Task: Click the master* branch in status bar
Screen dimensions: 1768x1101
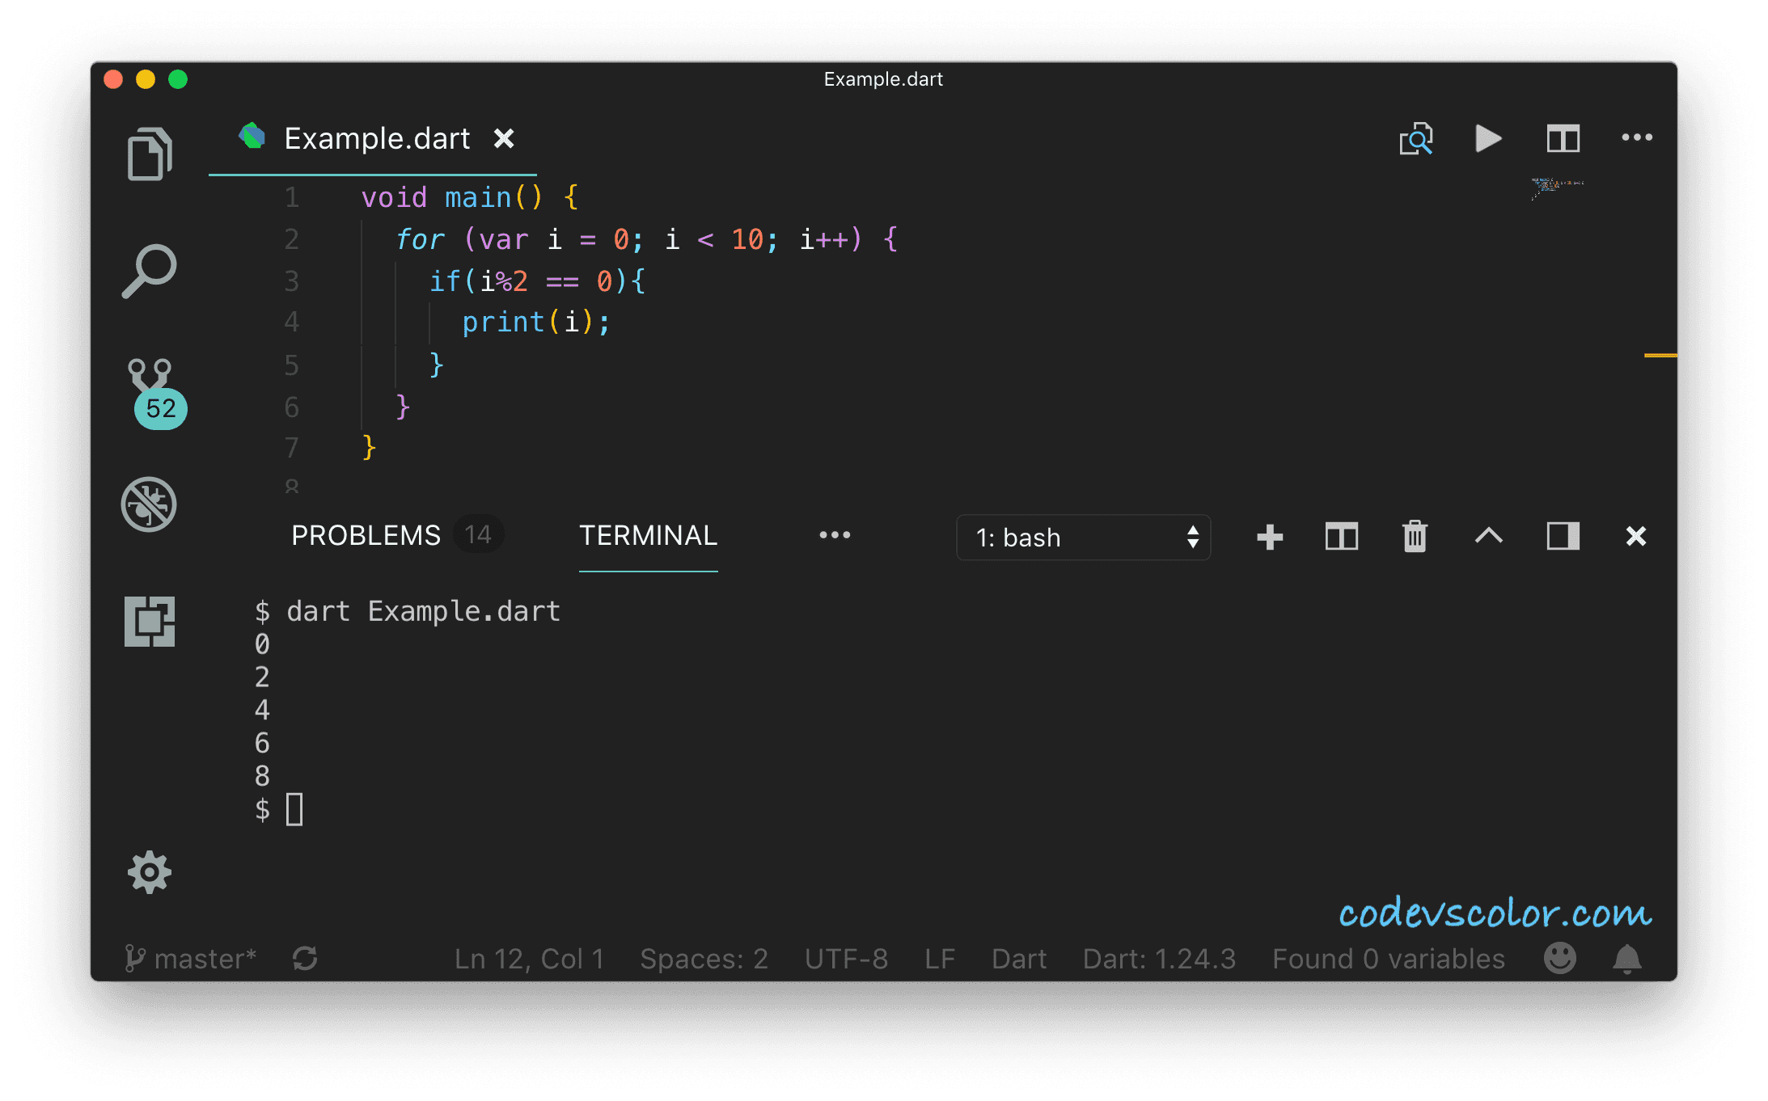Action: pyautogui.click(x=192, y=959)
